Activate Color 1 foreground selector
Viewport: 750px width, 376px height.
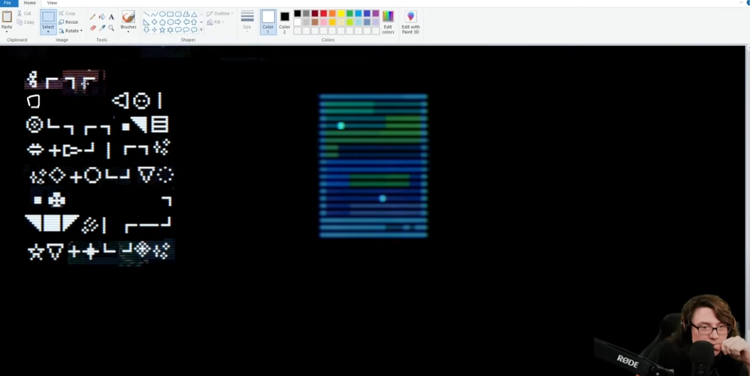(x=268, y=21)
